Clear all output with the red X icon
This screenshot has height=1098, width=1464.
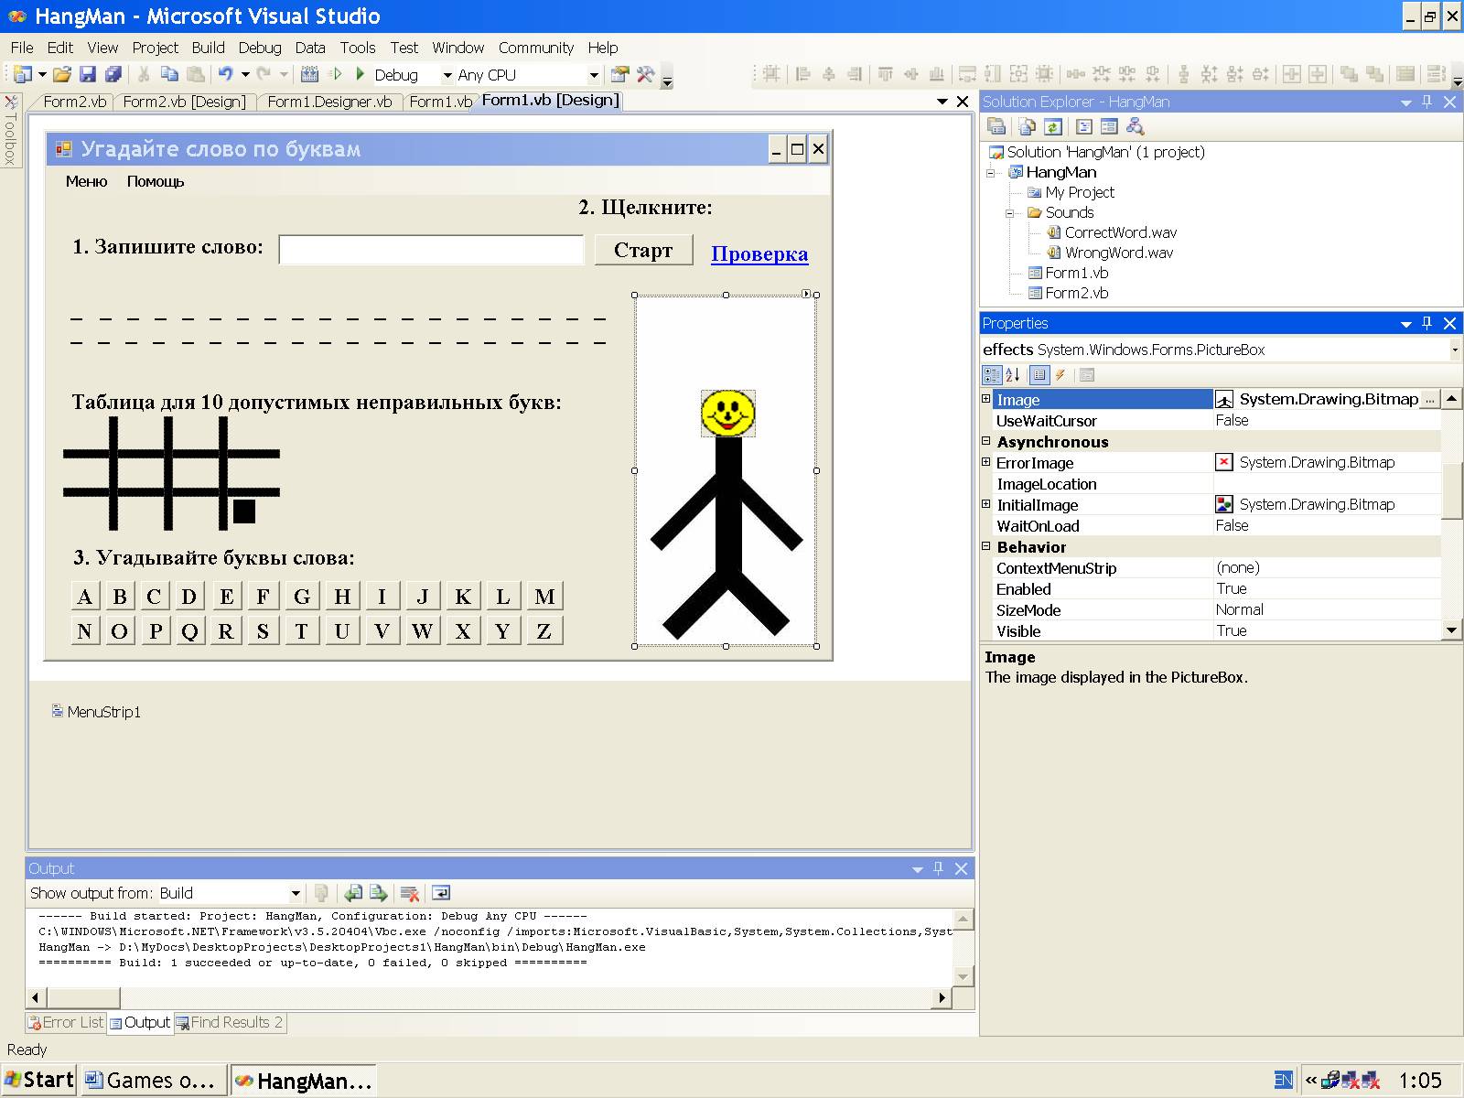point(410,894)
